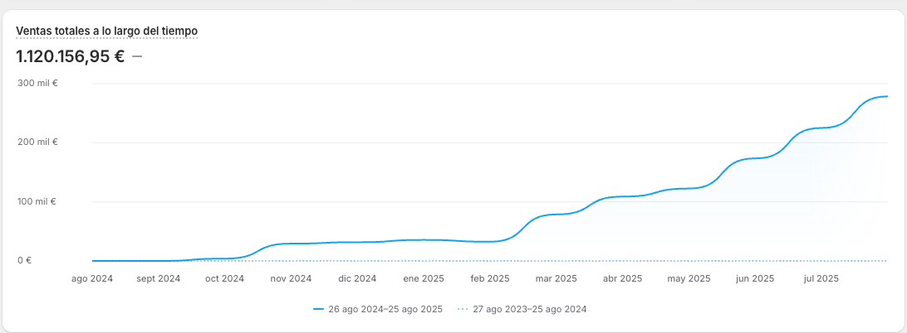Select the ago 2024 x-axis label
Screen dimensions: 907x333
click(91, 278)
